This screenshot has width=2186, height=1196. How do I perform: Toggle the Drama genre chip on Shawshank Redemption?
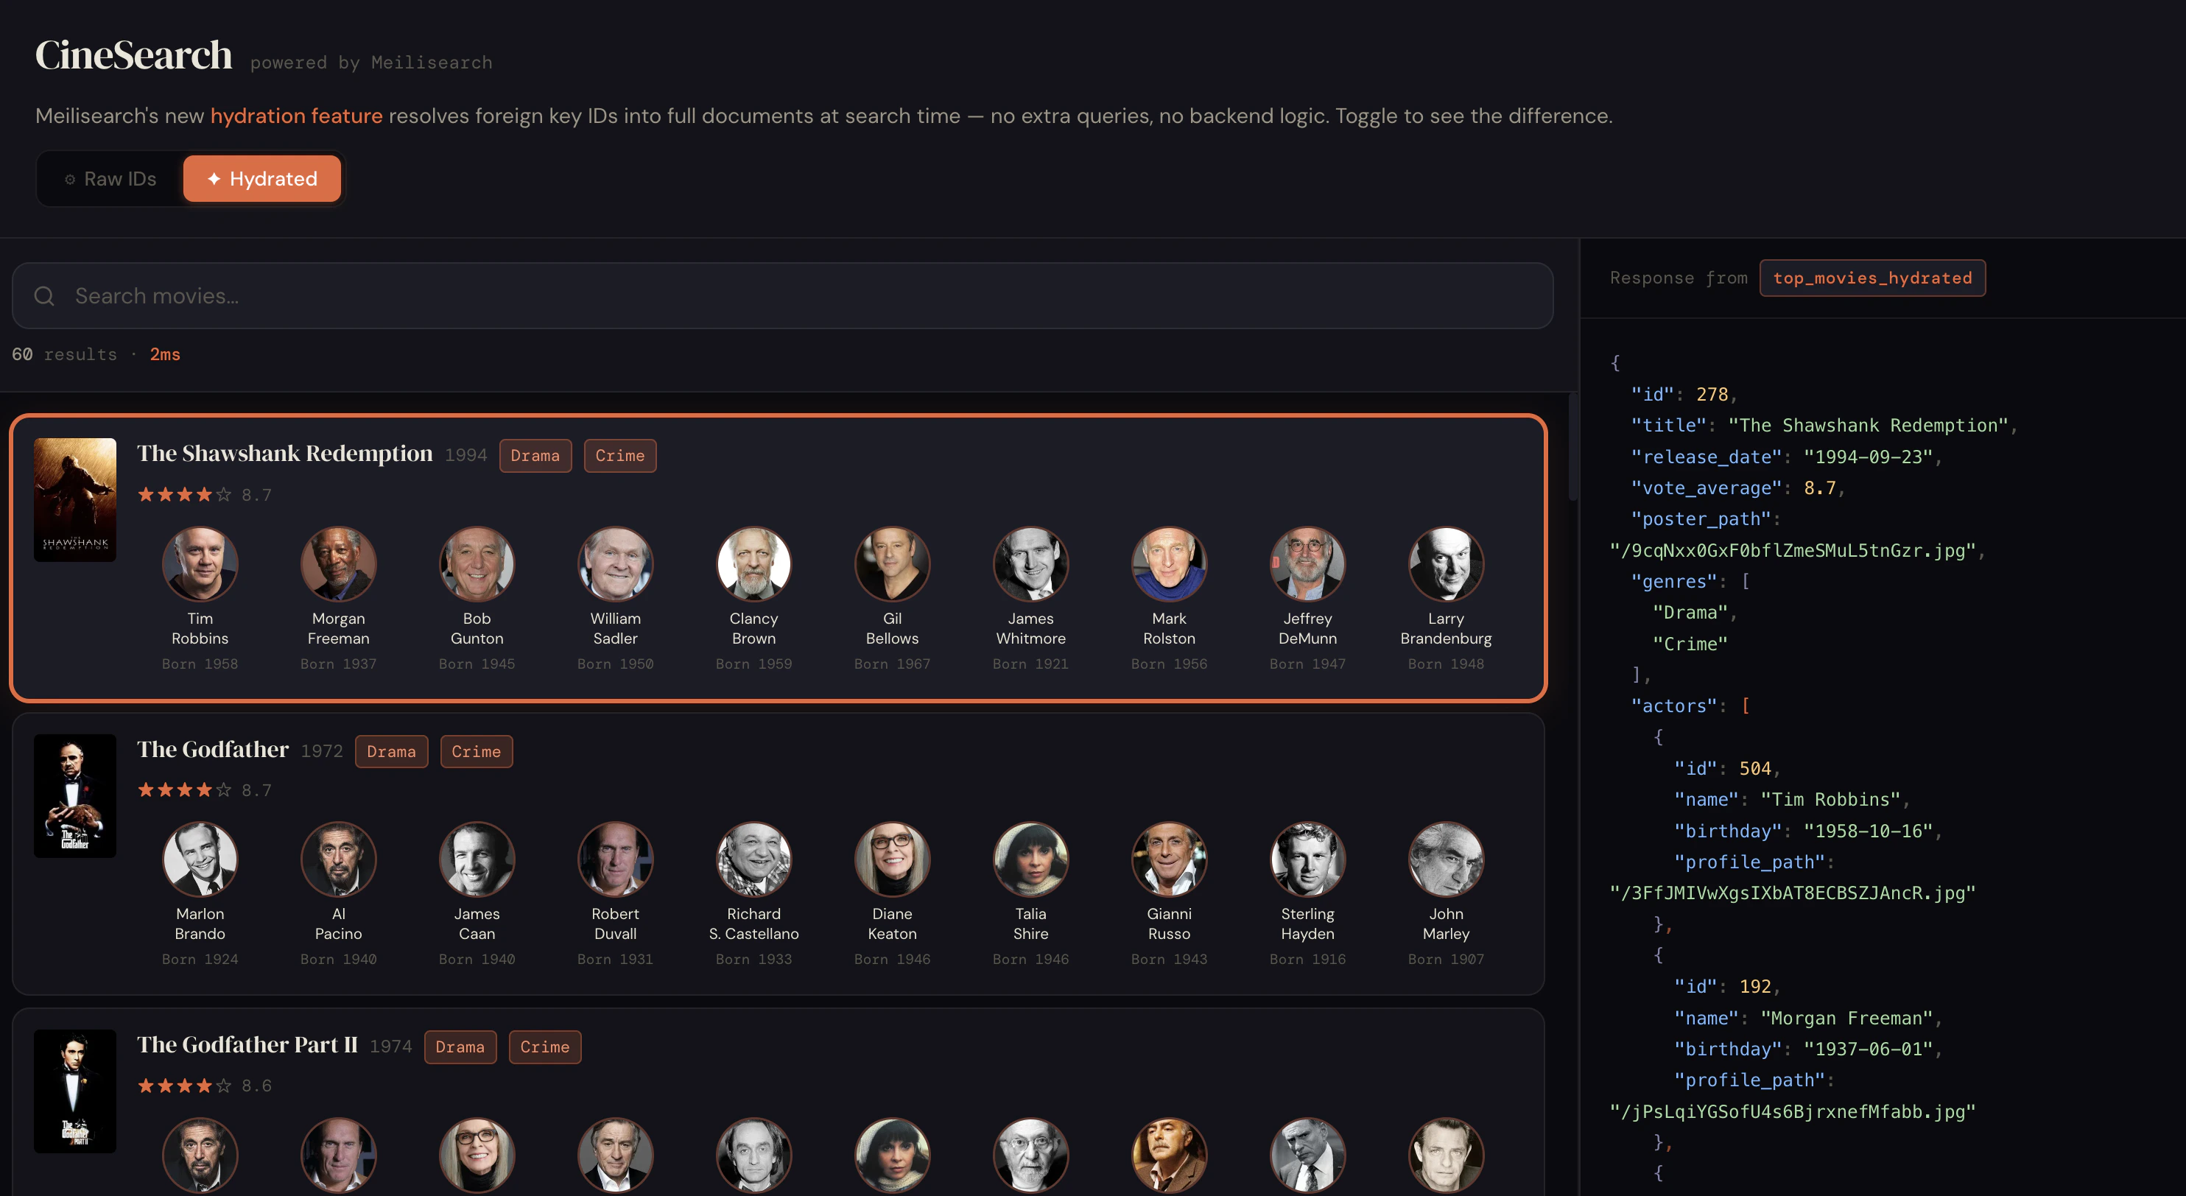tap(535, 456)
